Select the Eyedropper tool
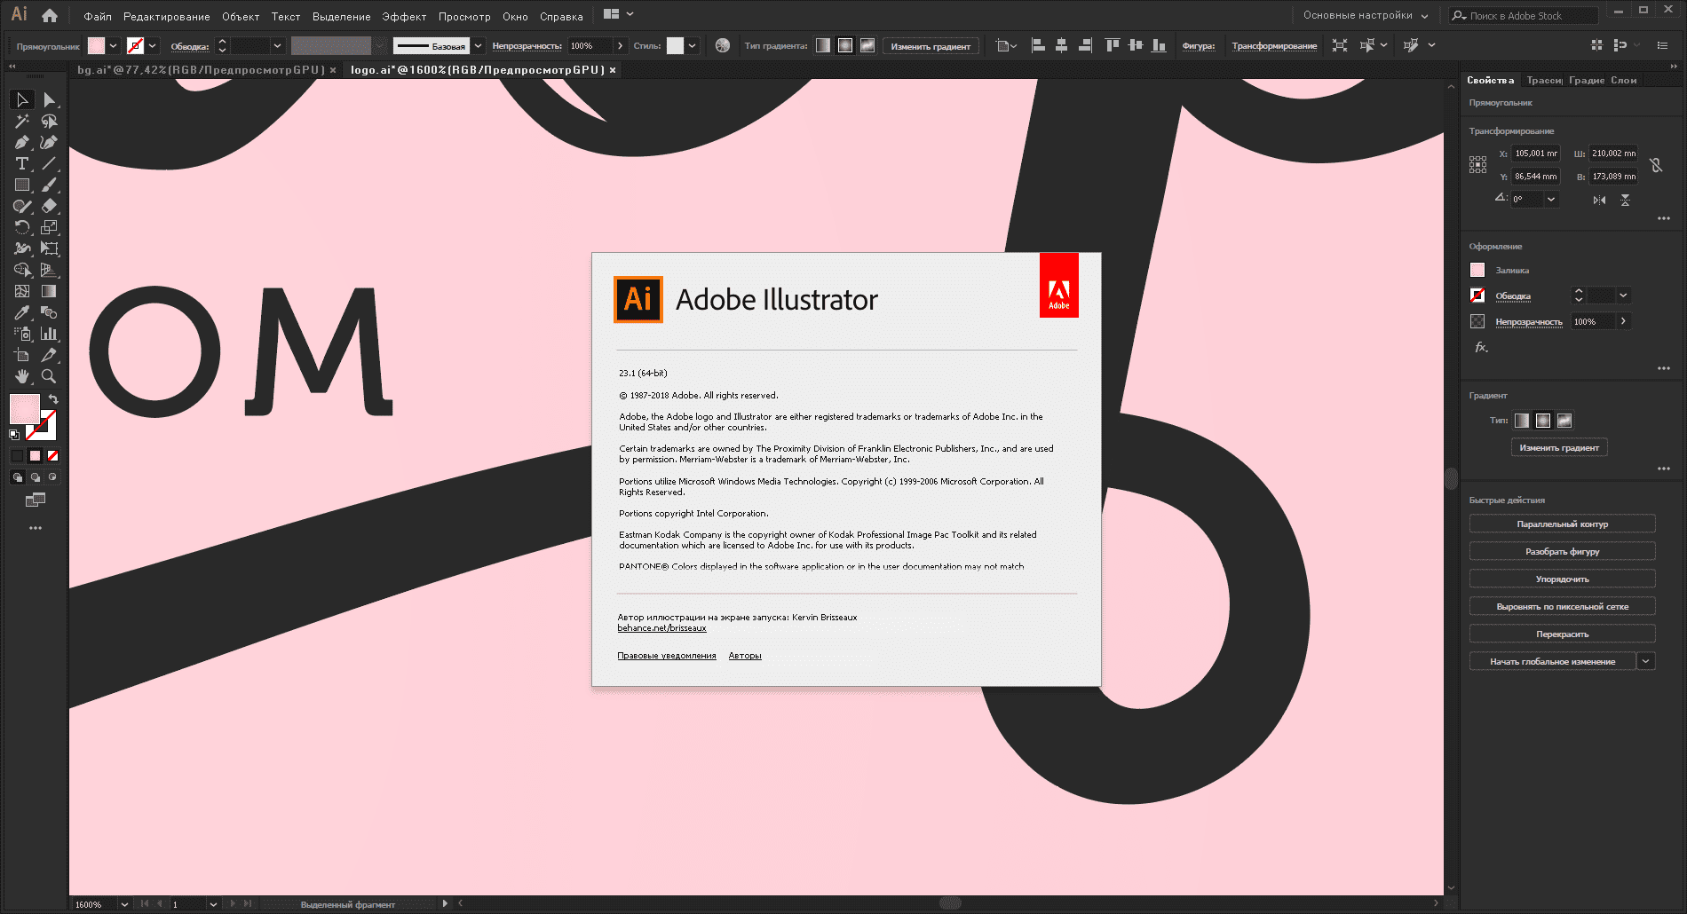The height and width of the screenshot is (914, 1687). pyautogui.click(x=22, y=312)
